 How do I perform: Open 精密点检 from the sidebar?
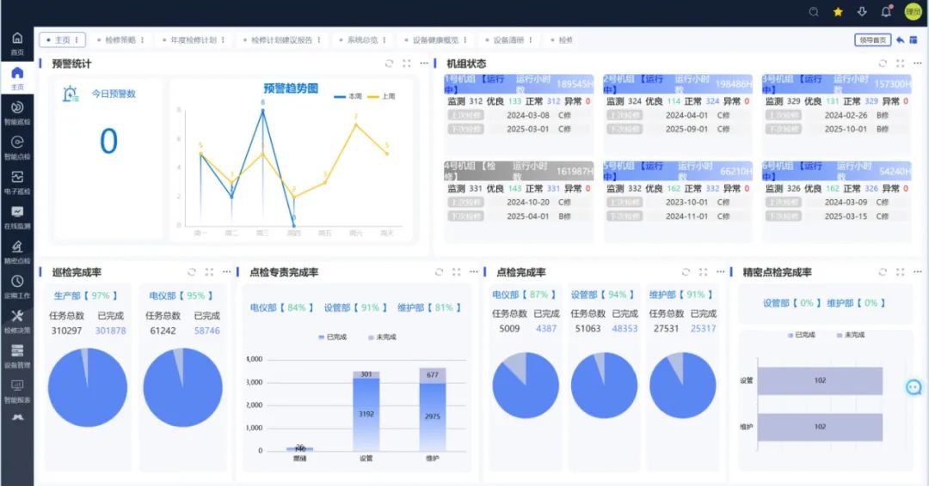pyautogui.click(x=17, y=252)
